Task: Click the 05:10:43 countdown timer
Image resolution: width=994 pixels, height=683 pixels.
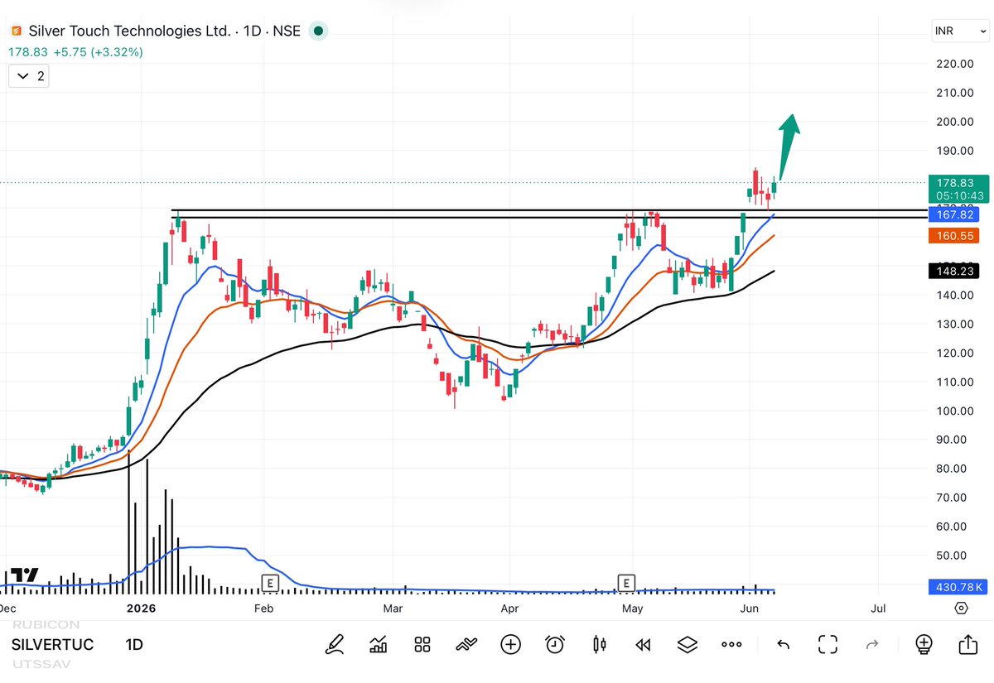Action: 958,195
